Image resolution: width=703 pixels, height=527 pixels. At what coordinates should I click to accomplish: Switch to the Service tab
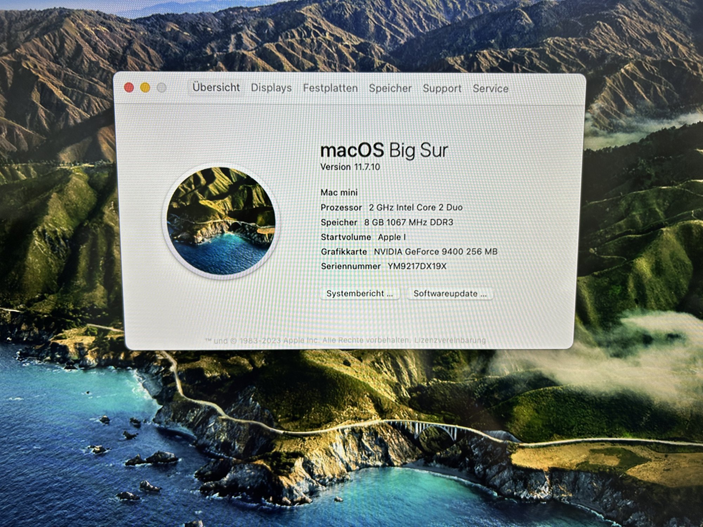[x=490, y=89]
